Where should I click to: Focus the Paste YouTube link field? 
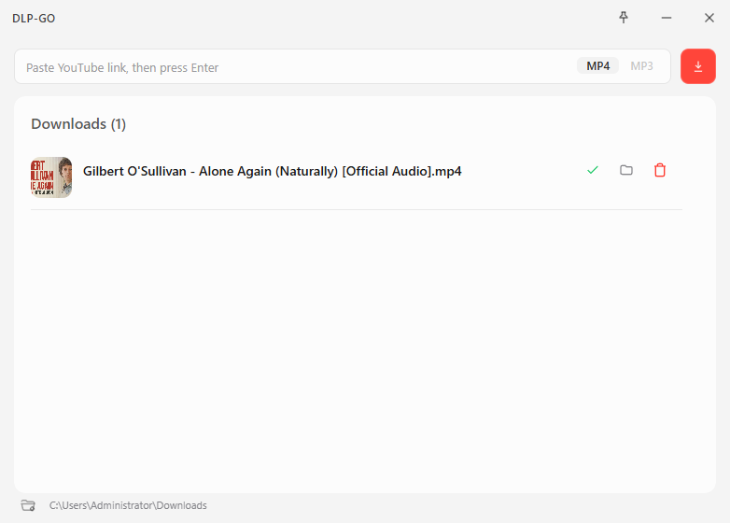coord(289,67)
